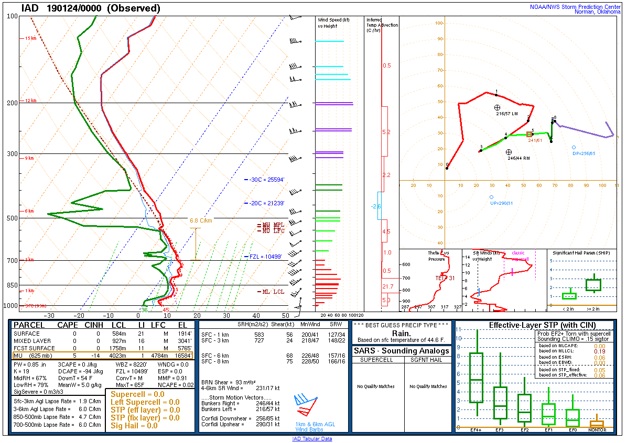Click the NONTOR box plot label
The image size is (627, 443).
[597, 430]
